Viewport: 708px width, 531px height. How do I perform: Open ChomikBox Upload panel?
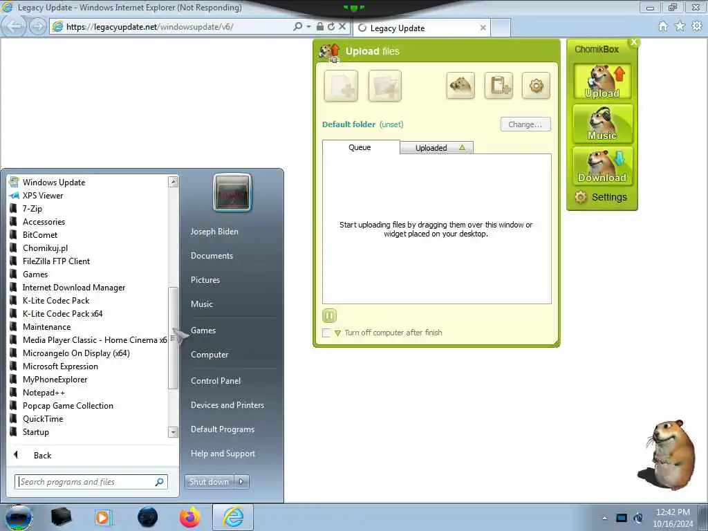coord(602,82)
